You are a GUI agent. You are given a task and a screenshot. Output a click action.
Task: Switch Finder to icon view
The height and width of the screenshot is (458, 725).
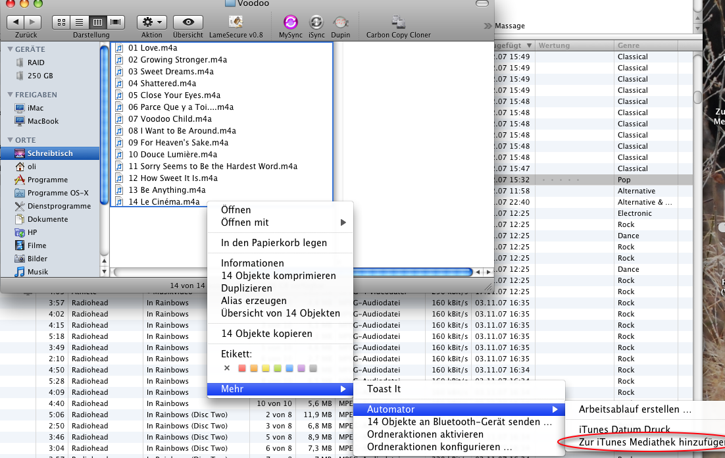tap(61, 22)
